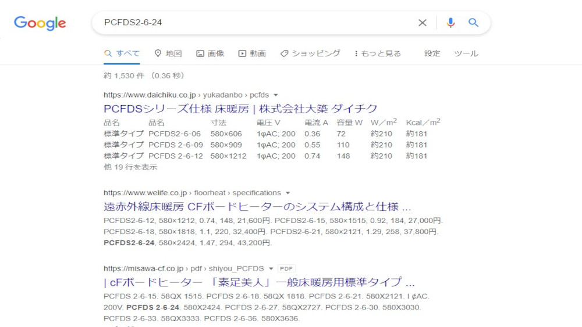Click dimension cell 580×1212
Viewport: 582px width, 327px height.
[228, 156]
